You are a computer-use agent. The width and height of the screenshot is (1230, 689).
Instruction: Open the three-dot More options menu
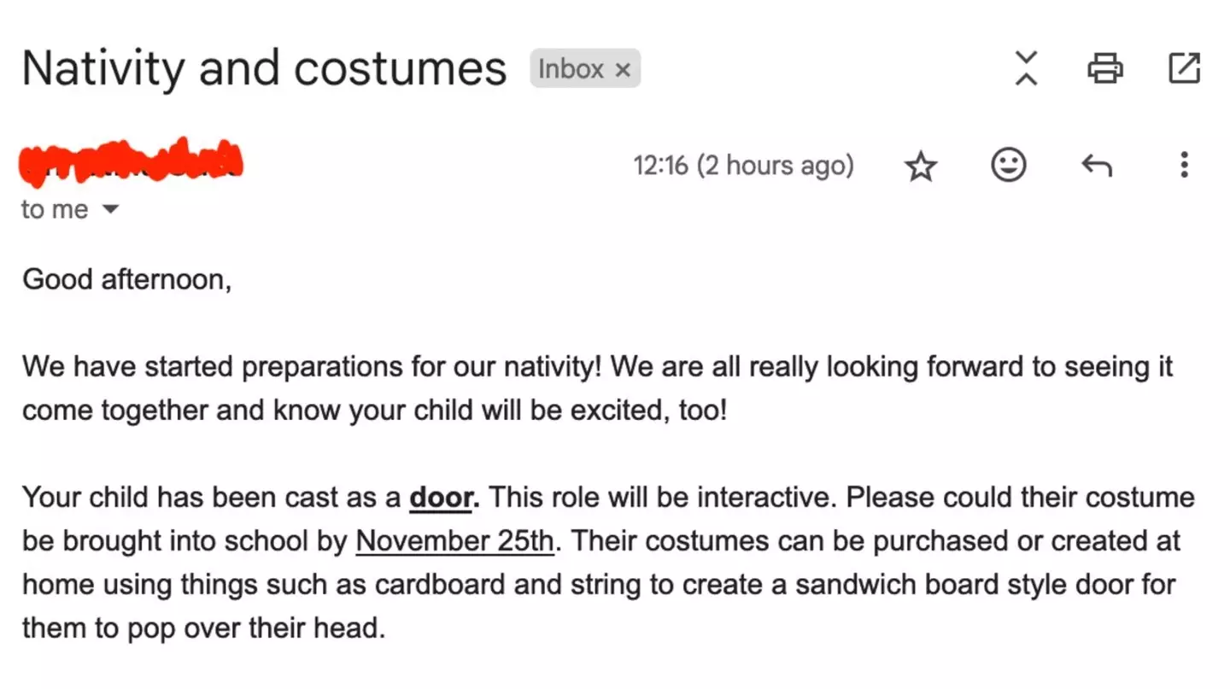click(x=1184, y=165)
